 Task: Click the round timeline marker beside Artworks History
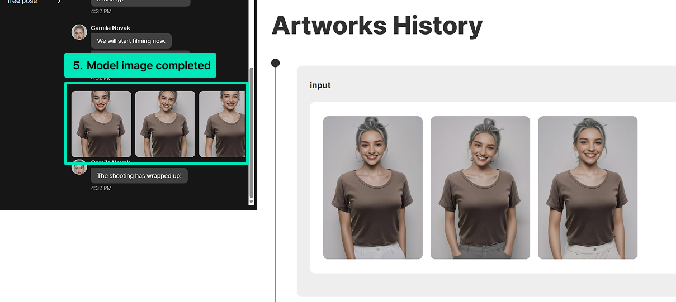point(275,63)
